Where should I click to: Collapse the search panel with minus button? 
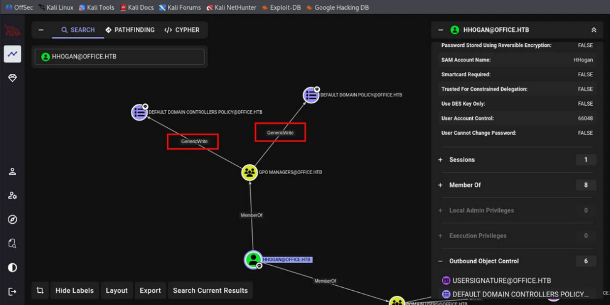41,30
